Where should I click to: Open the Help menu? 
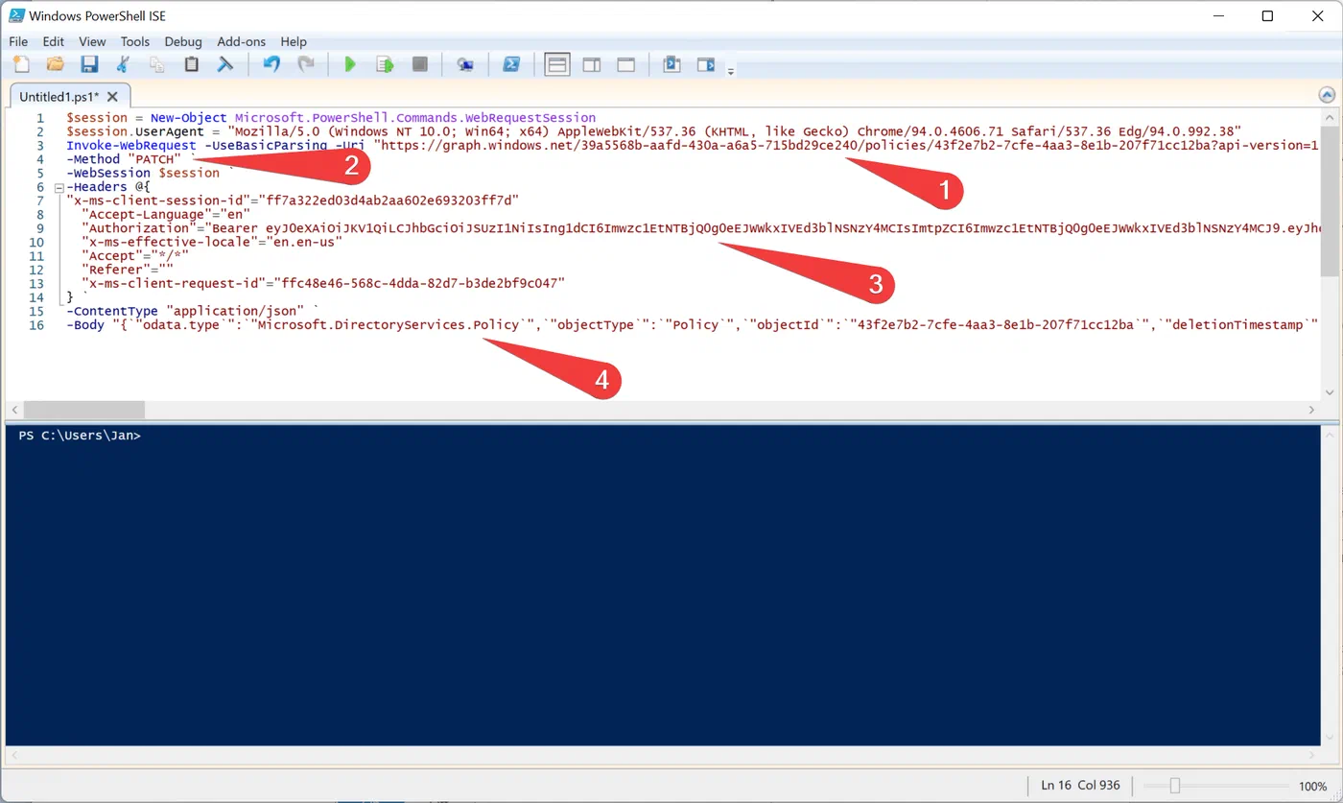(294, 41)
